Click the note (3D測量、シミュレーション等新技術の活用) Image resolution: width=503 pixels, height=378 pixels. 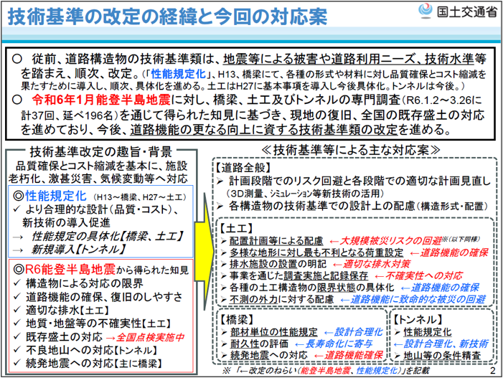(x=305, y=194)
